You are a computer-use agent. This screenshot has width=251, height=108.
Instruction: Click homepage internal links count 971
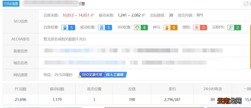click(200, 15)
